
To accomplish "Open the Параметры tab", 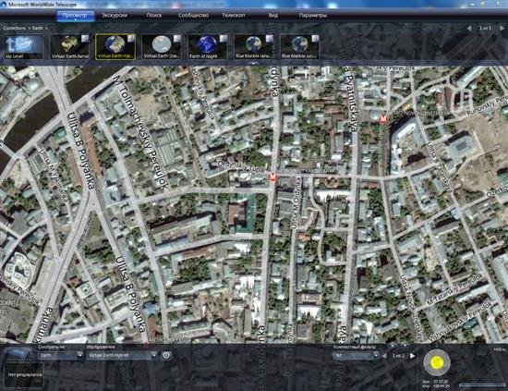I will point(312,15).
